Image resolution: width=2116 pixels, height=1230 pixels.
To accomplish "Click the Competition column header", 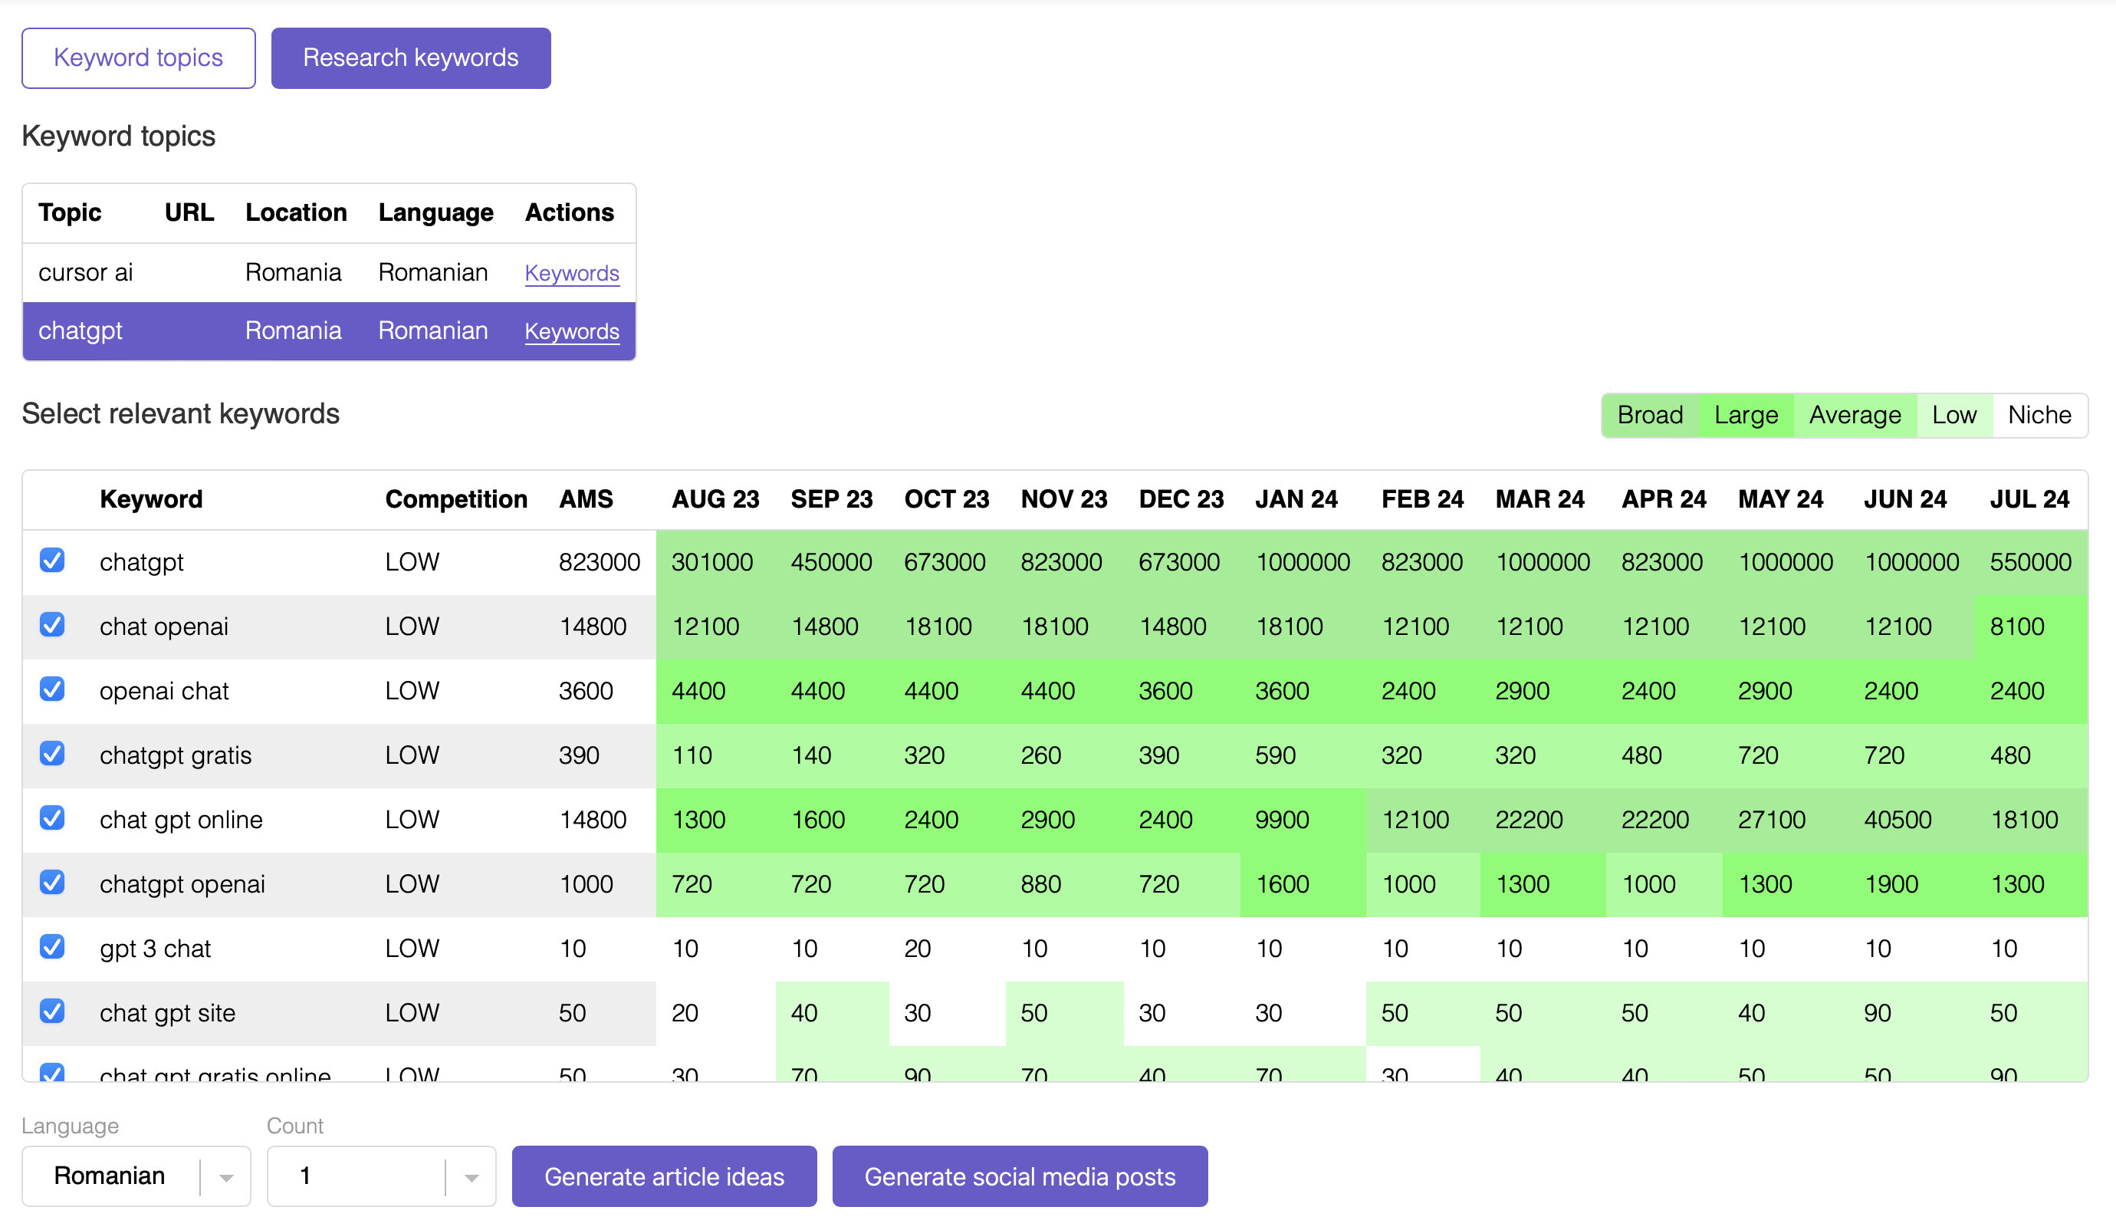I will 456,499.
